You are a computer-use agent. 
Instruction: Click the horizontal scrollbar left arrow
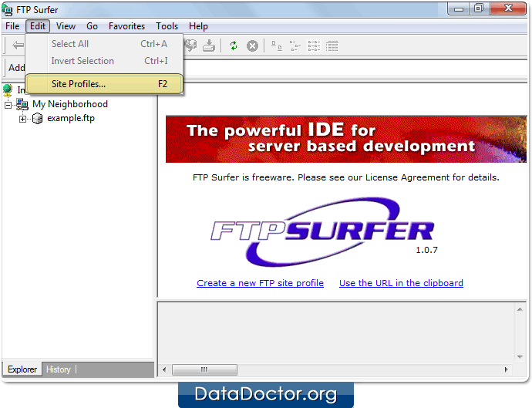164,369
